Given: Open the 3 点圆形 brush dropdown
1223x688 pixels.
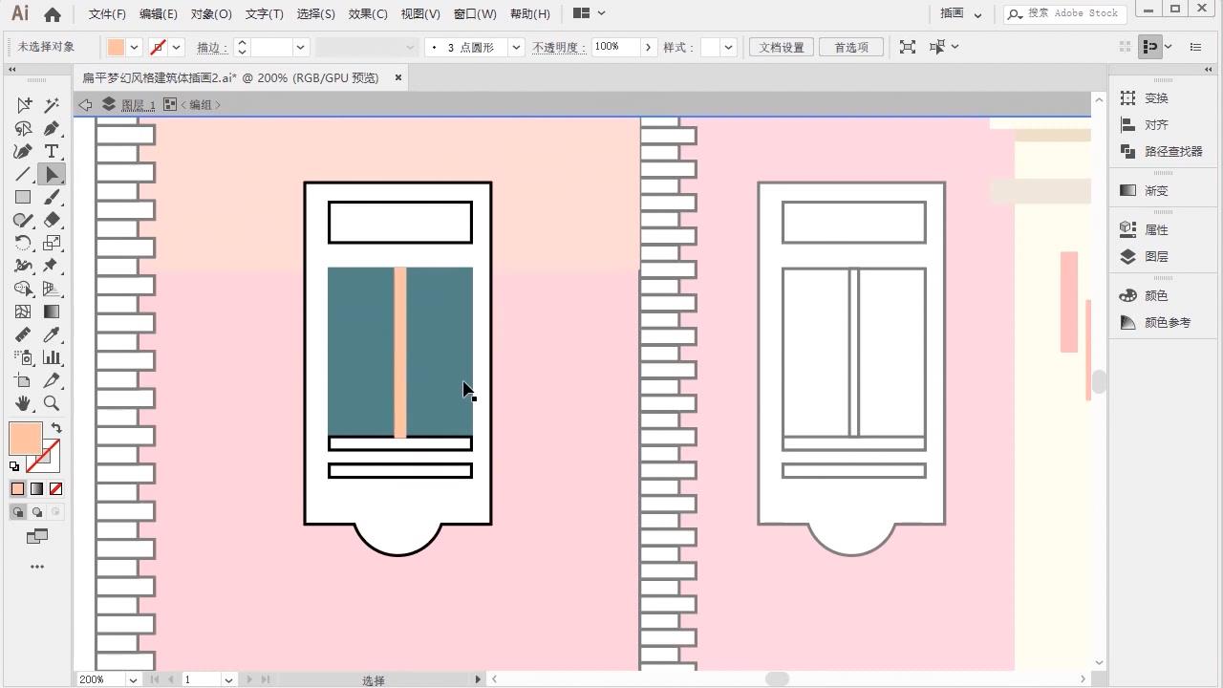Looking at the screenshot, I should point(516,47).
